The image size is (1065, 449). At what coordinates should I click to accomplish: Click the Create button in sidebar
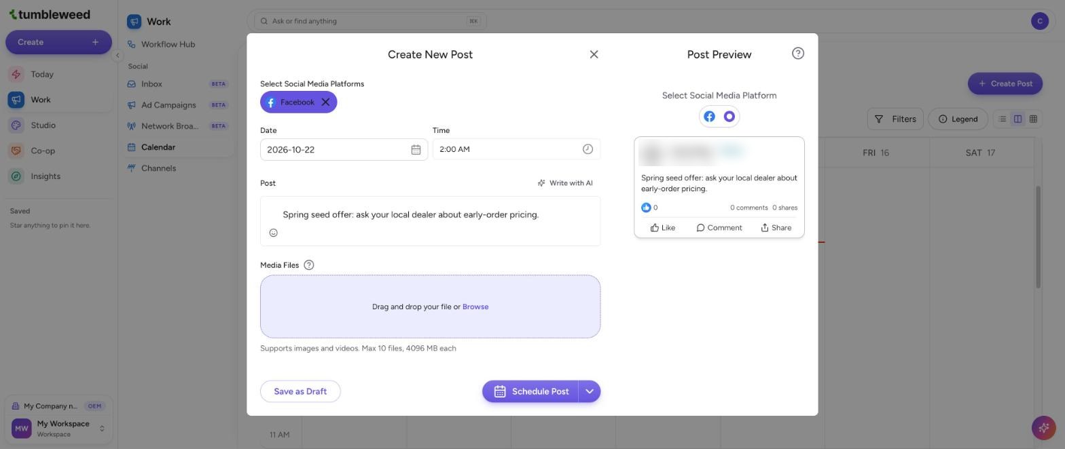(58, 42)
